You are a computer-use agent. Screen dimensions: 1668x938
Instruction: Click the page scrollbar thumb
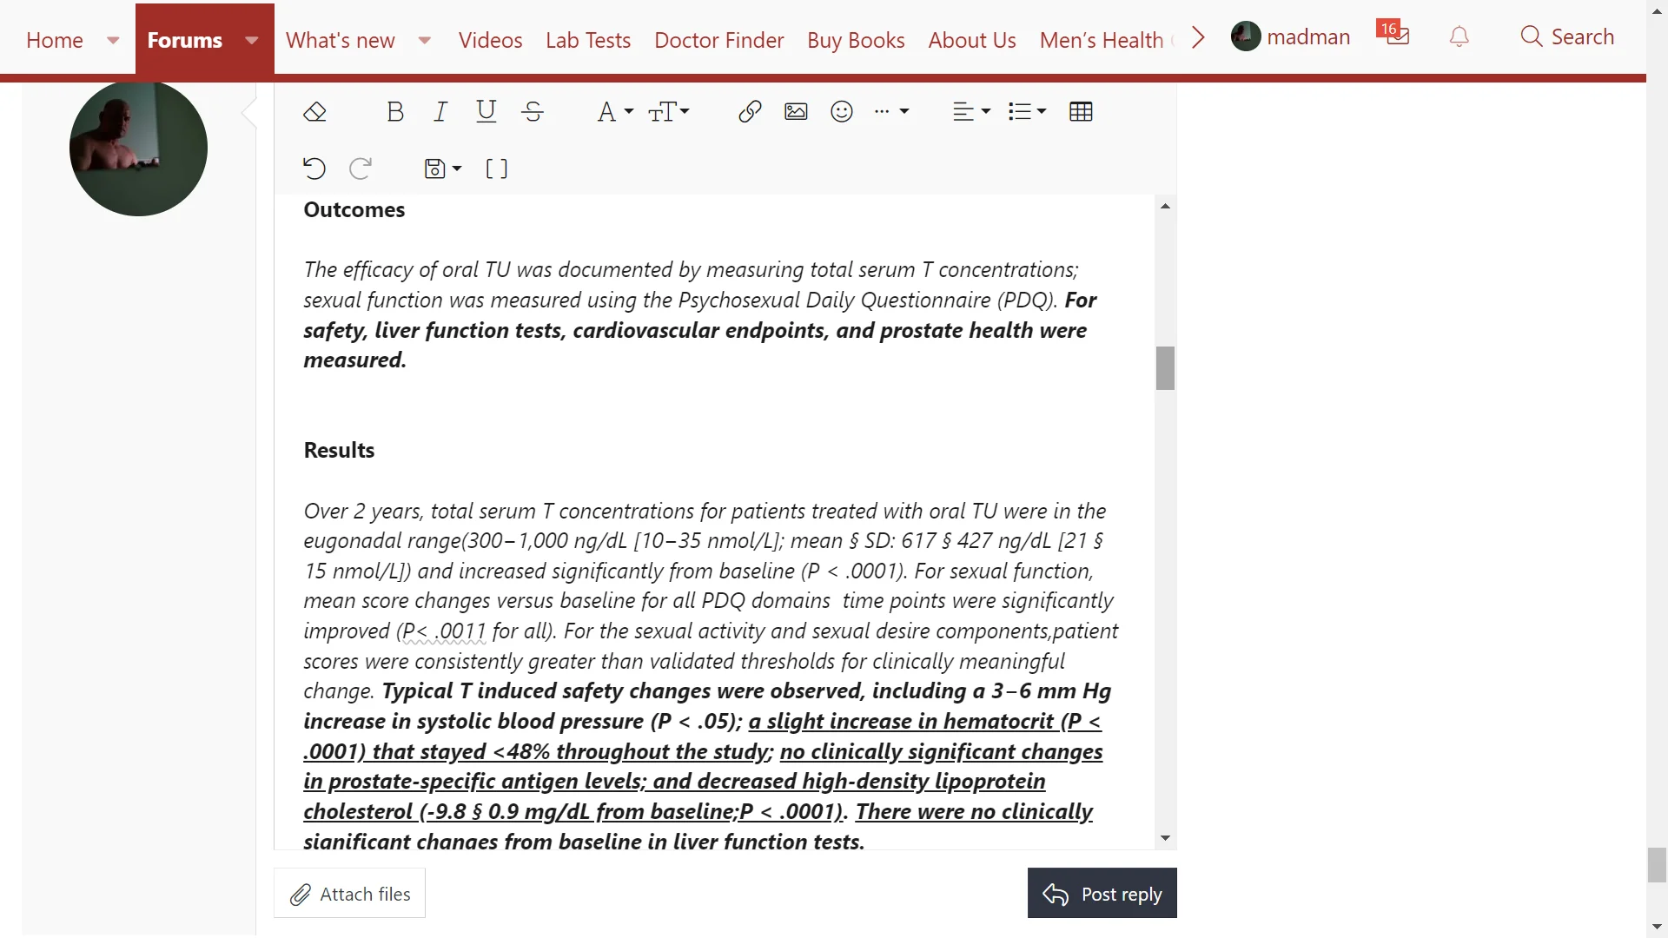coord(1657,865)
